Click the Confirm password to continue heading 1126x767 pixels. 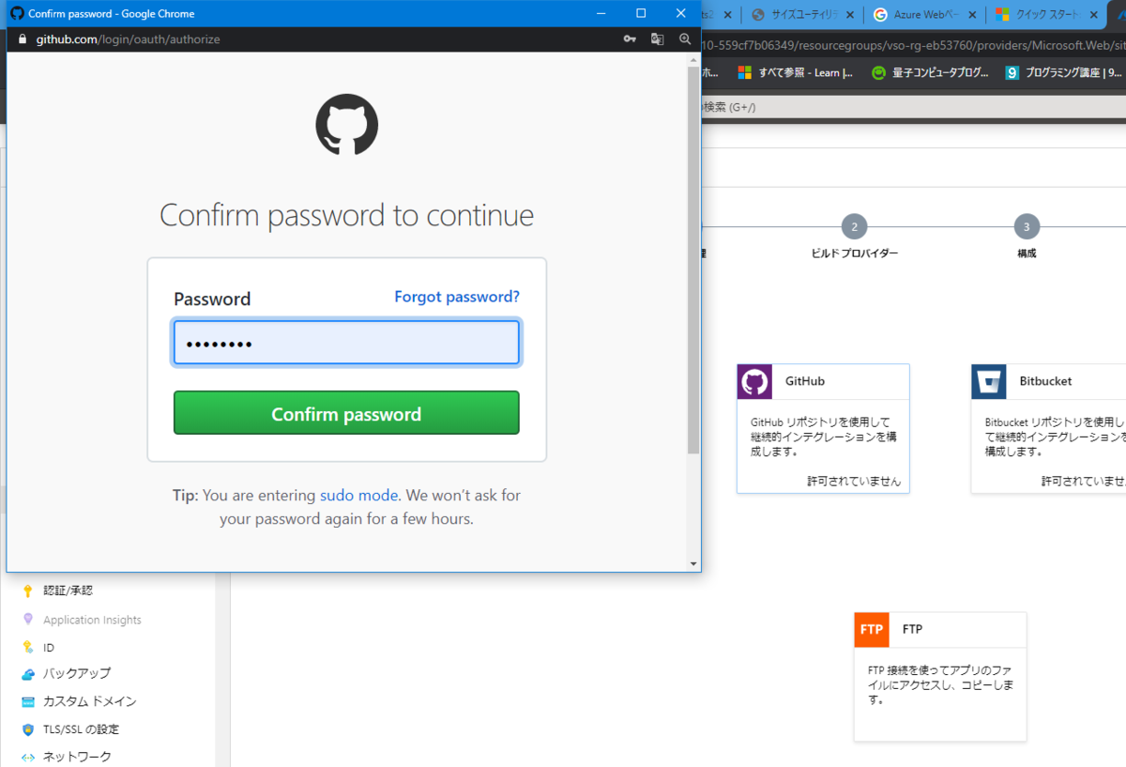click(346, 215)
